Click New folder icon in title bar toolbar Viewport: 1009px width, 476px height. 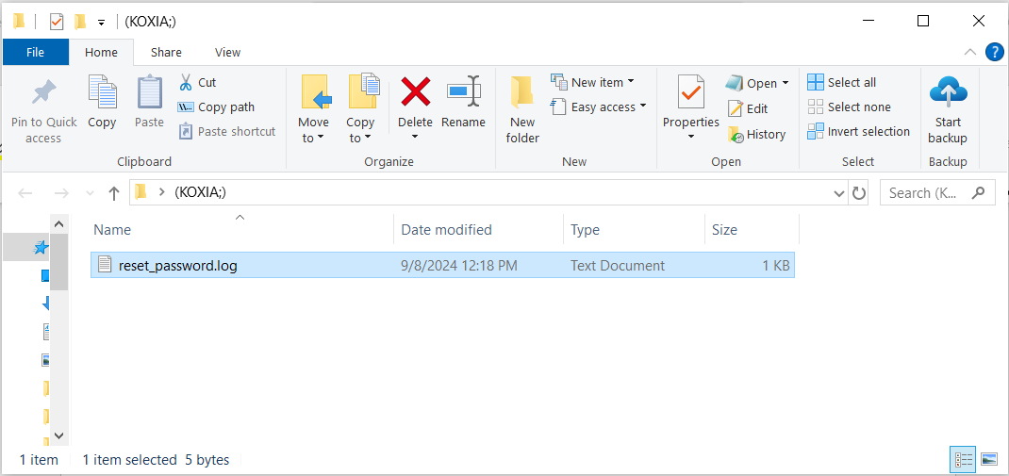pyautogui.click(x=80, y=22)
